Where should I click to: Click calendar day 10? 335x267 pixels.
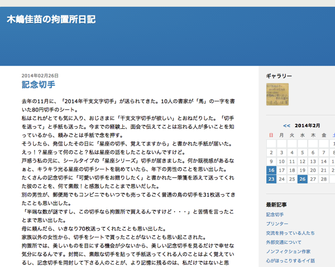[282, 162]
